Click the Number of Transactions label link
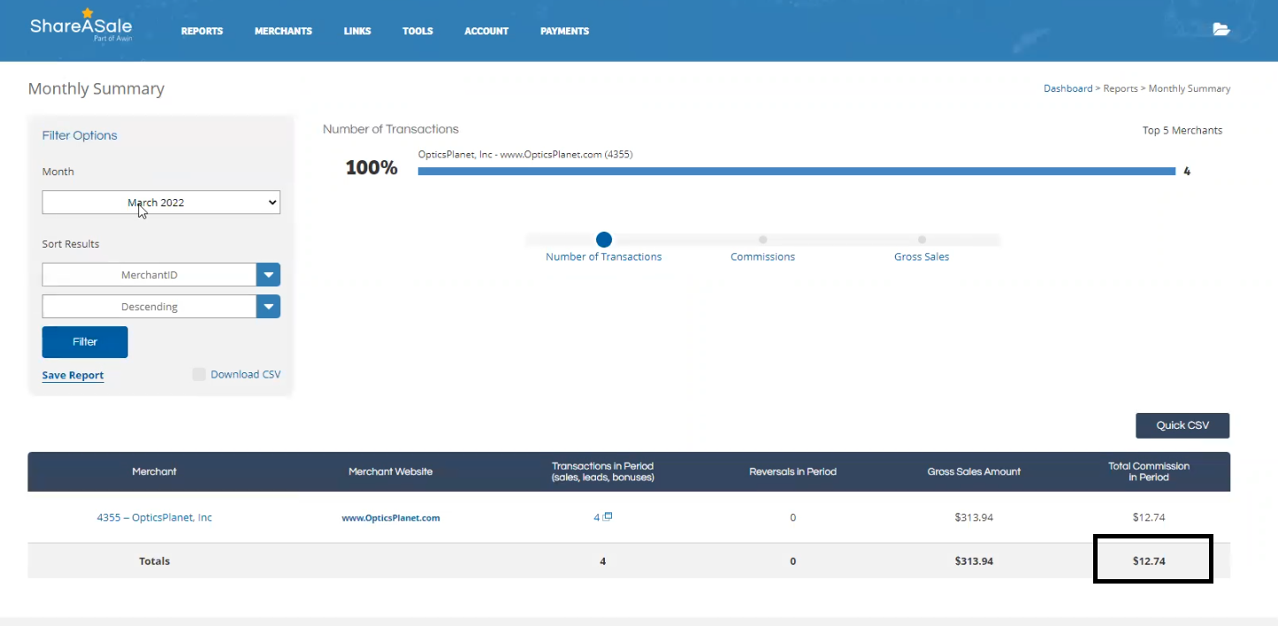This screenshot has width=1278, height=626. [x=603, y=256]
